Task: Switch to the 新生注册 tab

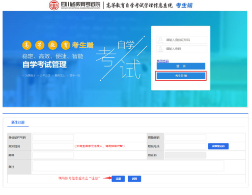Action: point(18,122)
